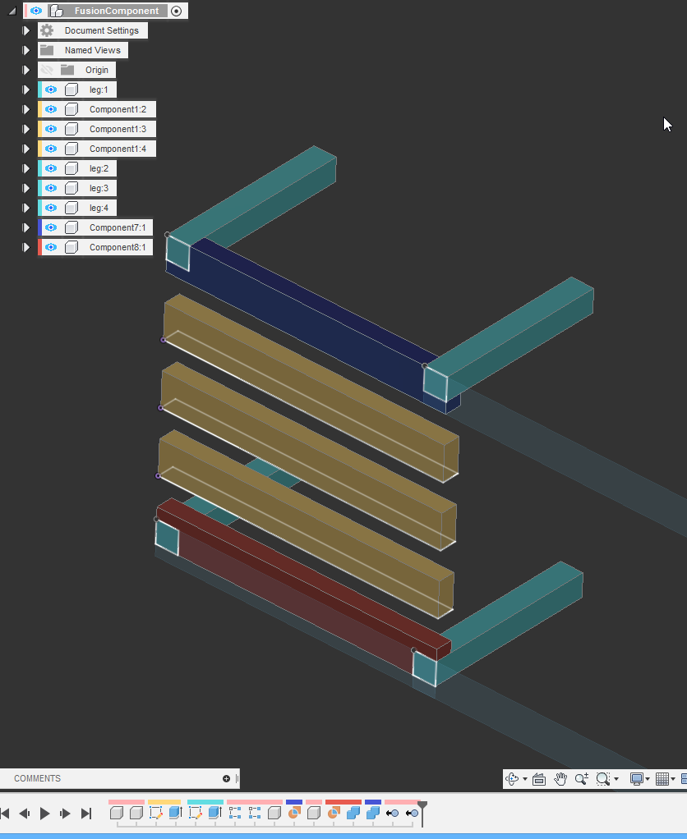Expand the Component8:1 tree item
The width and height of the screenshot is (687, 839).
pyautogui.click(x=25, y=247)
